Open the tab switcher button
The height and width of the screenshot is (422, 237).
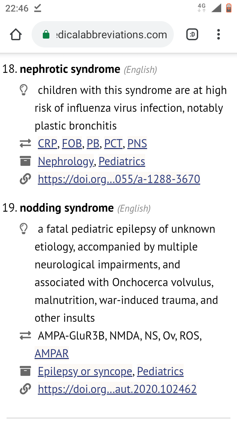(192, 34)
